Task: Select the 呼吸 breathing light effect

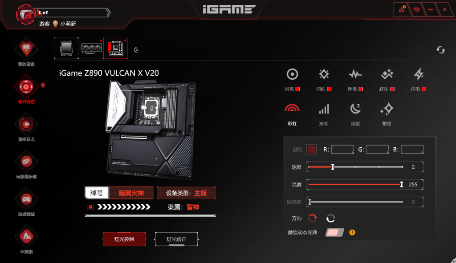Action: [355, 74]
